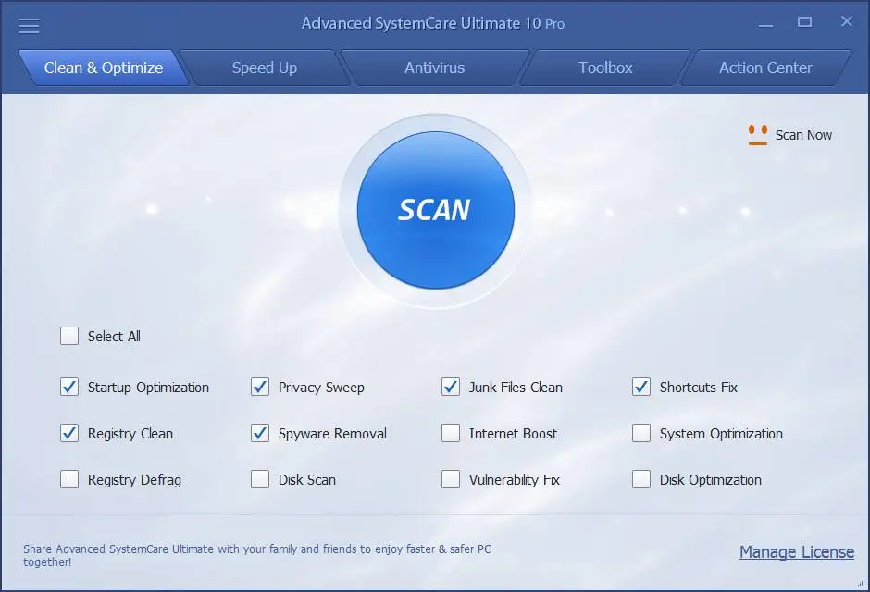
Task: Enable the Internet Boost checkbox
Action: pos(451,433)
